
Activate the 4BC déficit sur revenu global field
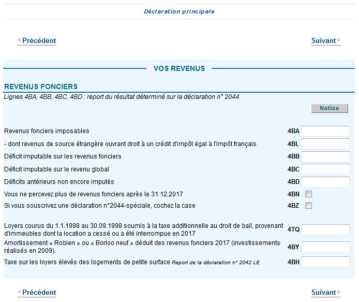[325, 169]
